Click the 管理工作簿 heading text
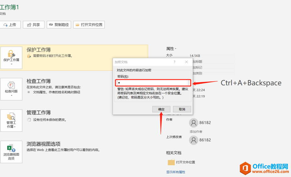 (39, 113)
